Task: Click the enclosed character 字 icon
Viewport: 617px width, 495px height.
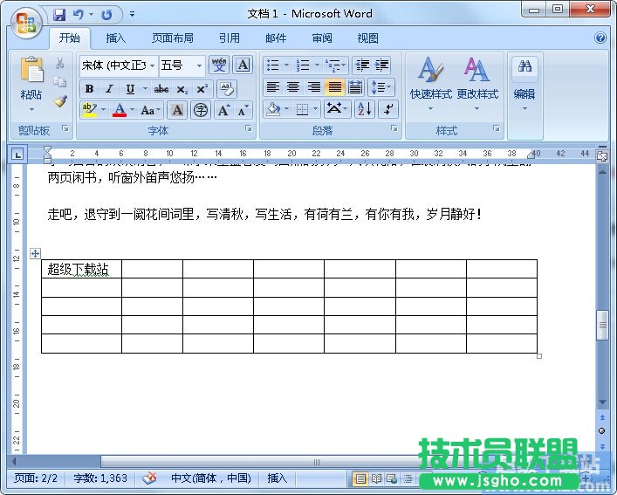Action: 201,110
